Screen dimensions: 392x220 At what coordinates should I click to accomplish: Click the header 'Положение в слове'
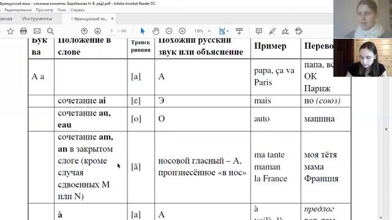pos(85,46)
